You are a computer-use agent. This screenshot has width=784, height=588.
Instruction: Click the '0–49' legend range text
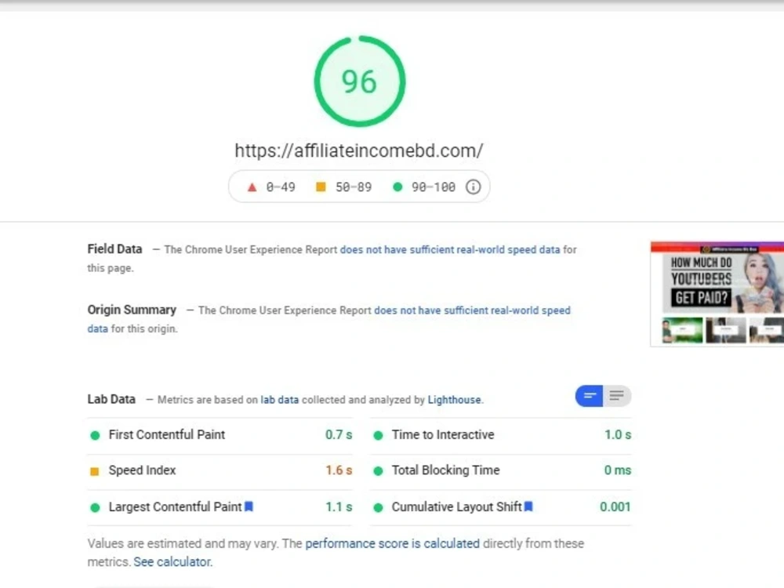pyautogui.click(x=281, y=187)
